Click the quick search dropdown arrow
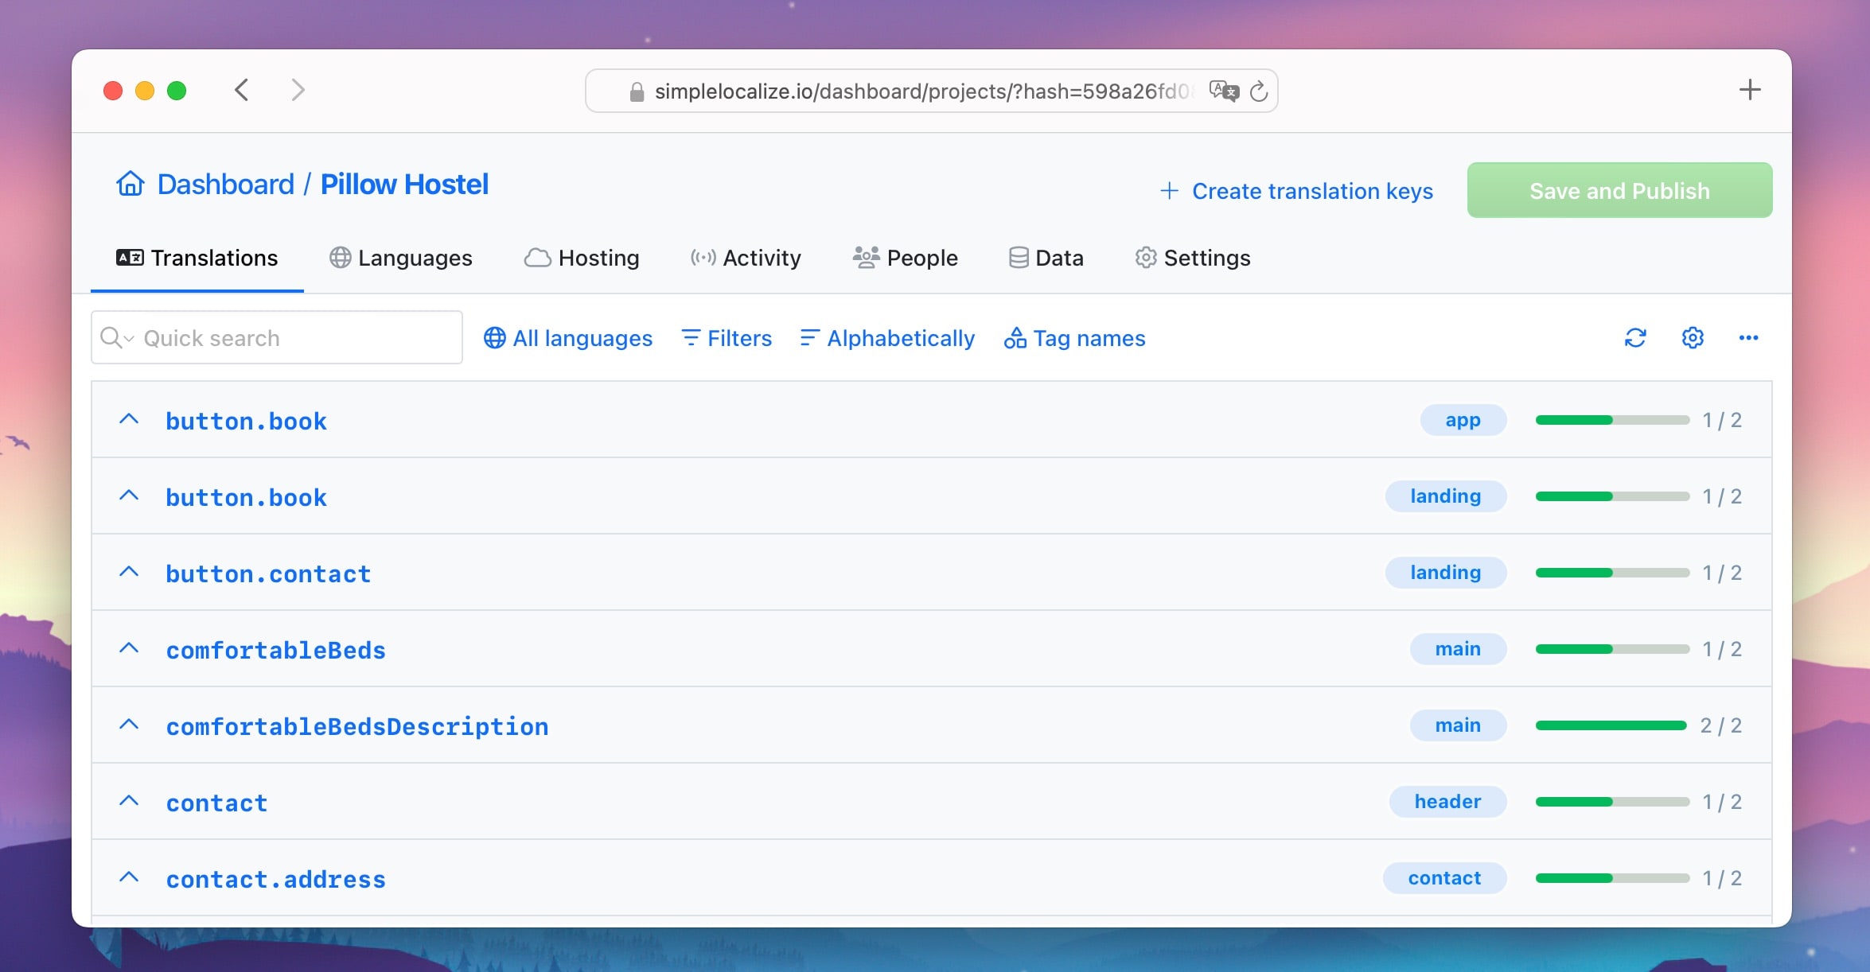The width and height of the screenshot is (1870, 972). point(129,339)
